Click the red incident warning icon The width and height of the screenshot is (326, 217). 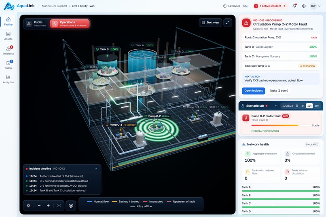(246, 23)
